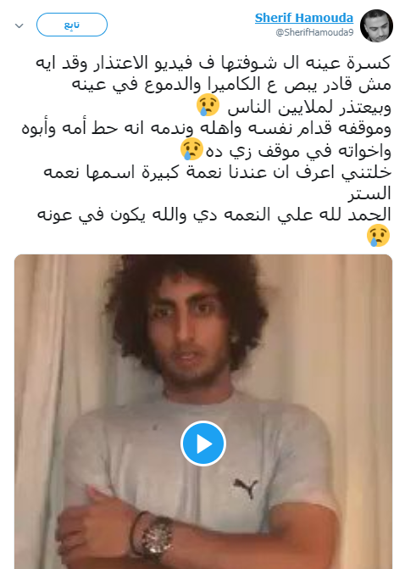Click the tweet line starting with خلتني اعرف
The height and width of the screenshot is (569, 405).
217,172
